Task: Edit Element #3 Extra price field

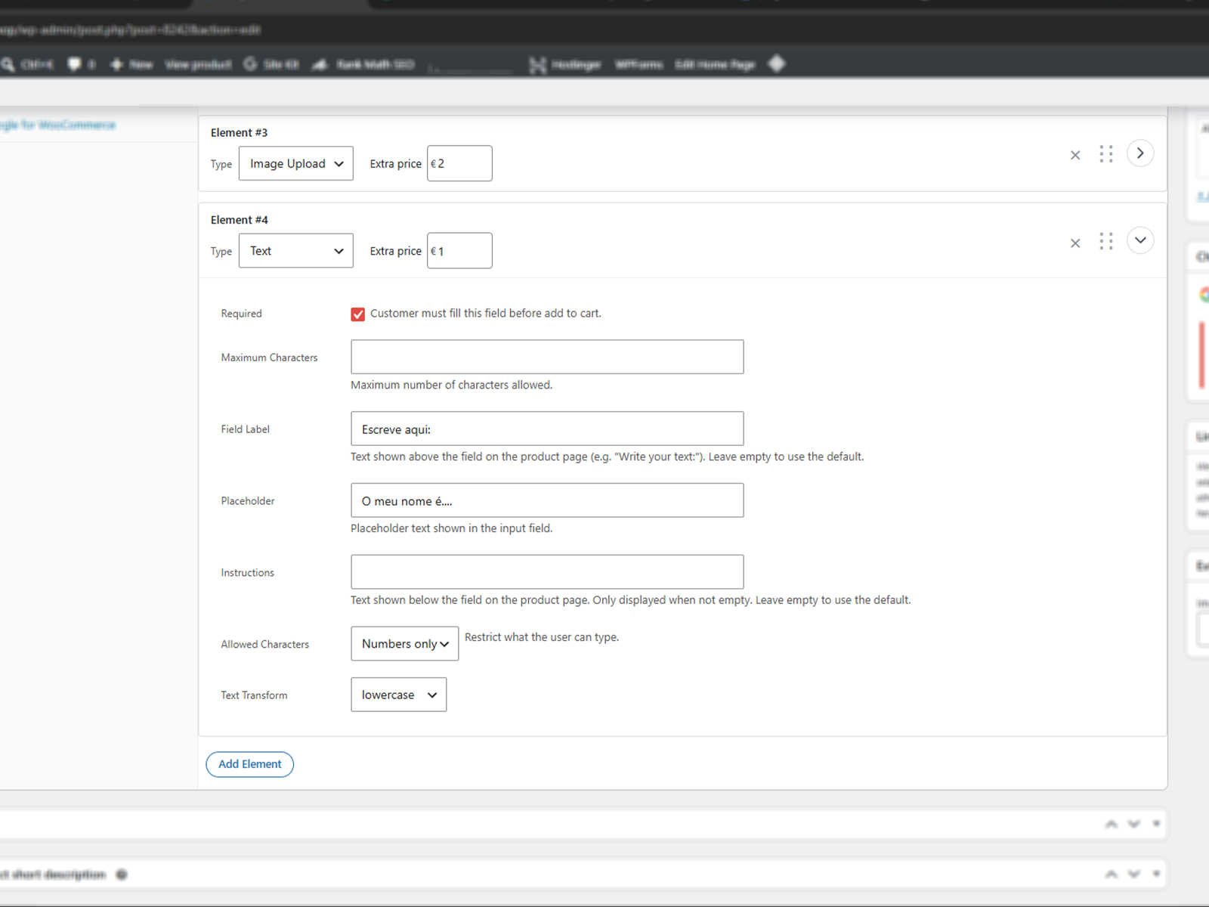Action: (x=459, y=163)
